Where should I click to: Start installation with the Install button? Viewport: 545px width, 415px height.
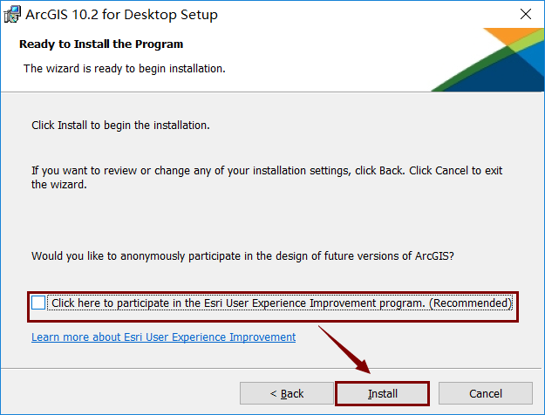(x=382, y=393)
